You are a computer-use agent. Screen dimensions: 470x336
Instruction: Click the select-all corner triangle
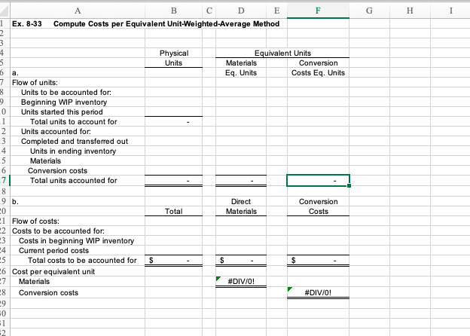tap(5, 11)
